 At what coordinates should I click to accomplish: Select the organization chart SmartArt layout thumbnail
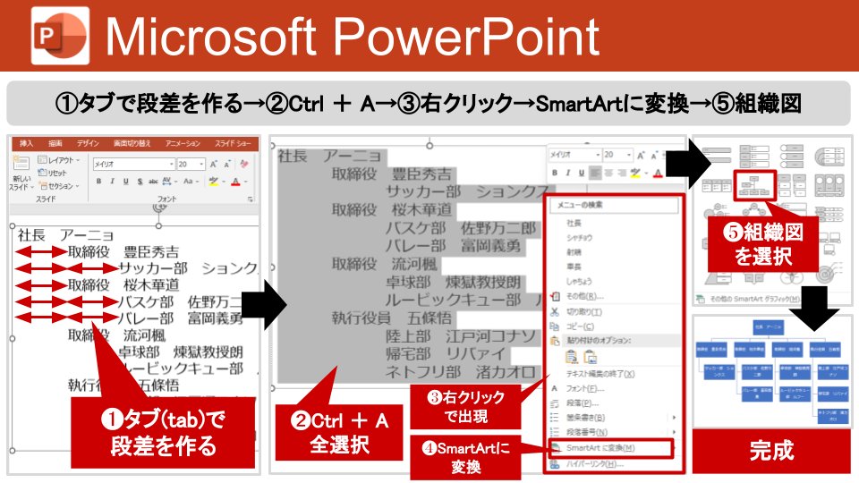point(754,185)
